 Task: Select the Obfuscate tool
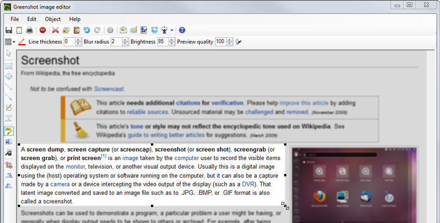point(9,142)
